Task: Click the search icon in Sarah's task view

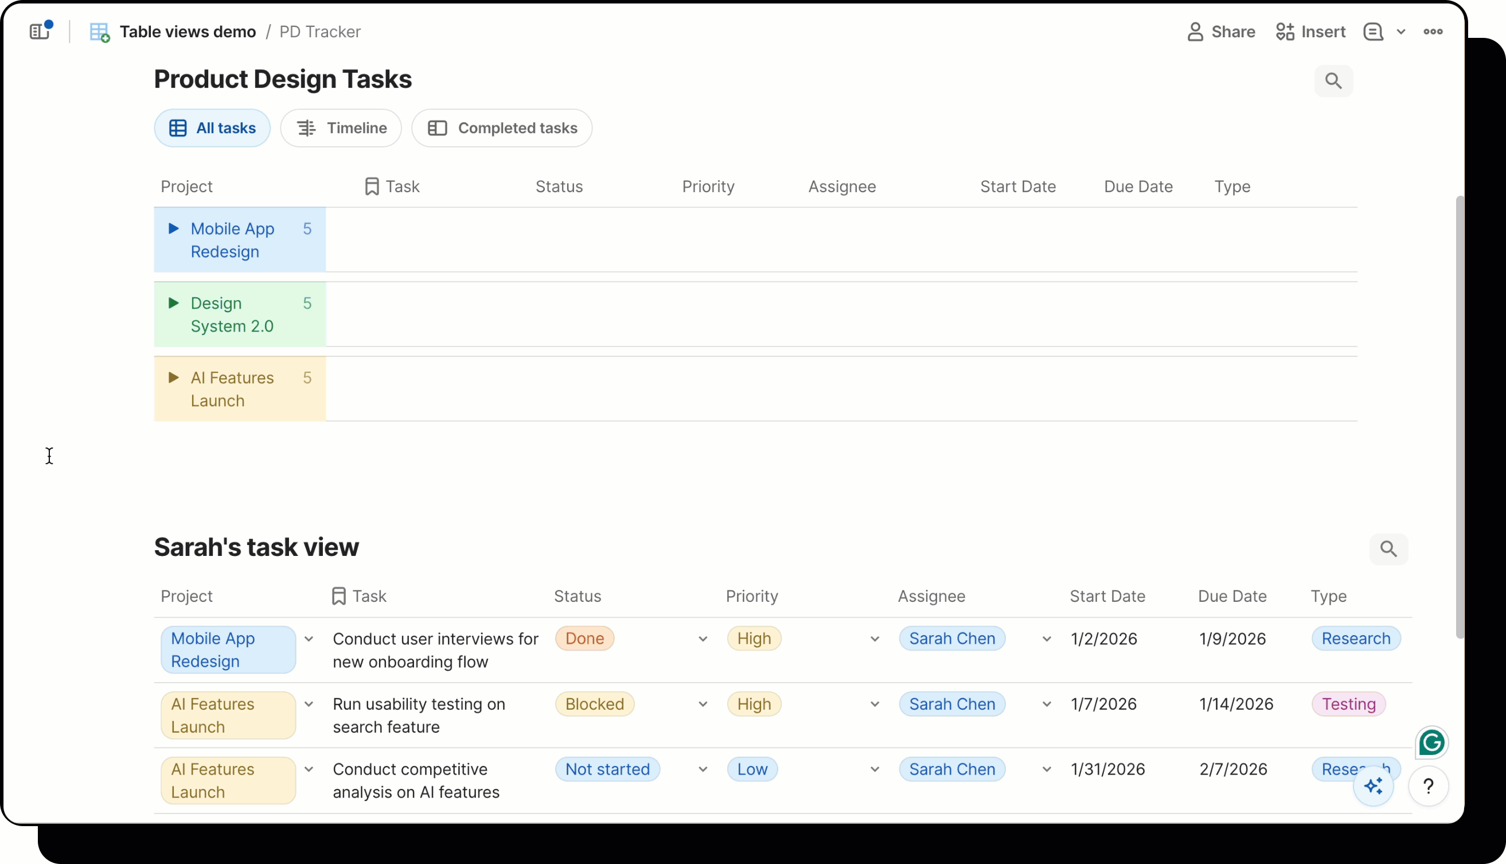Action: point(1388,549)
